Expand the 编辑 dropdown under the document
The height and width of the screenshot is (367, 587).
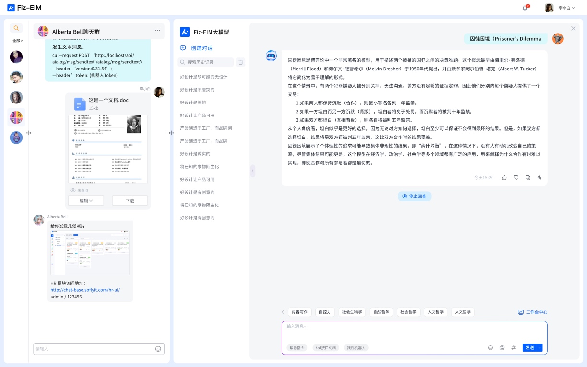(x=86, y=201)
